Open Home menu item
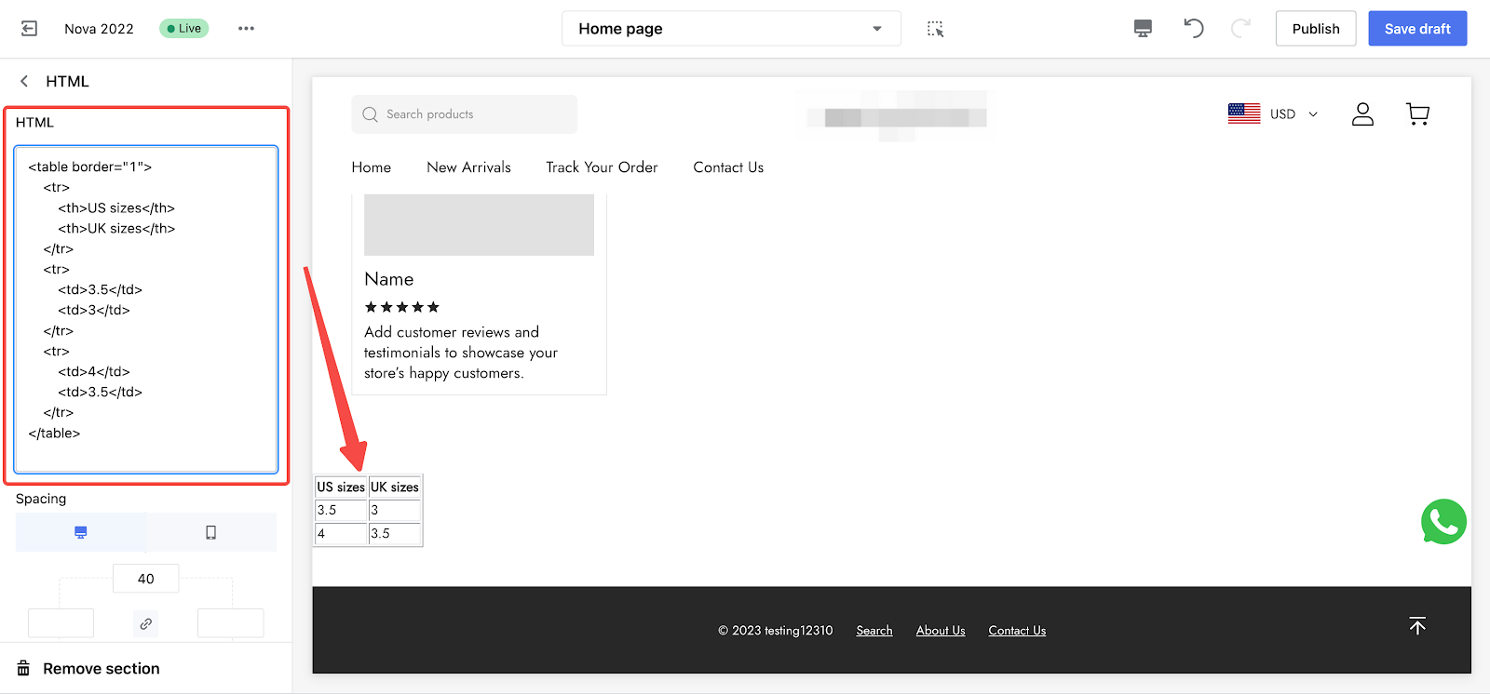 pos(372,167)
